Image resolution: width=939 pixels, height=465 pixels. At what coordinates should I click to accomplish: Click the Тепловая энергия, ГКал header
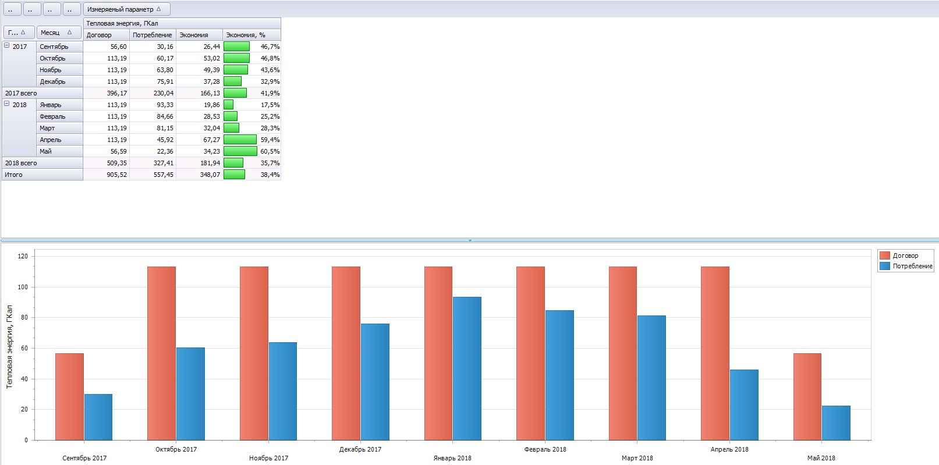tap(182, 23)
